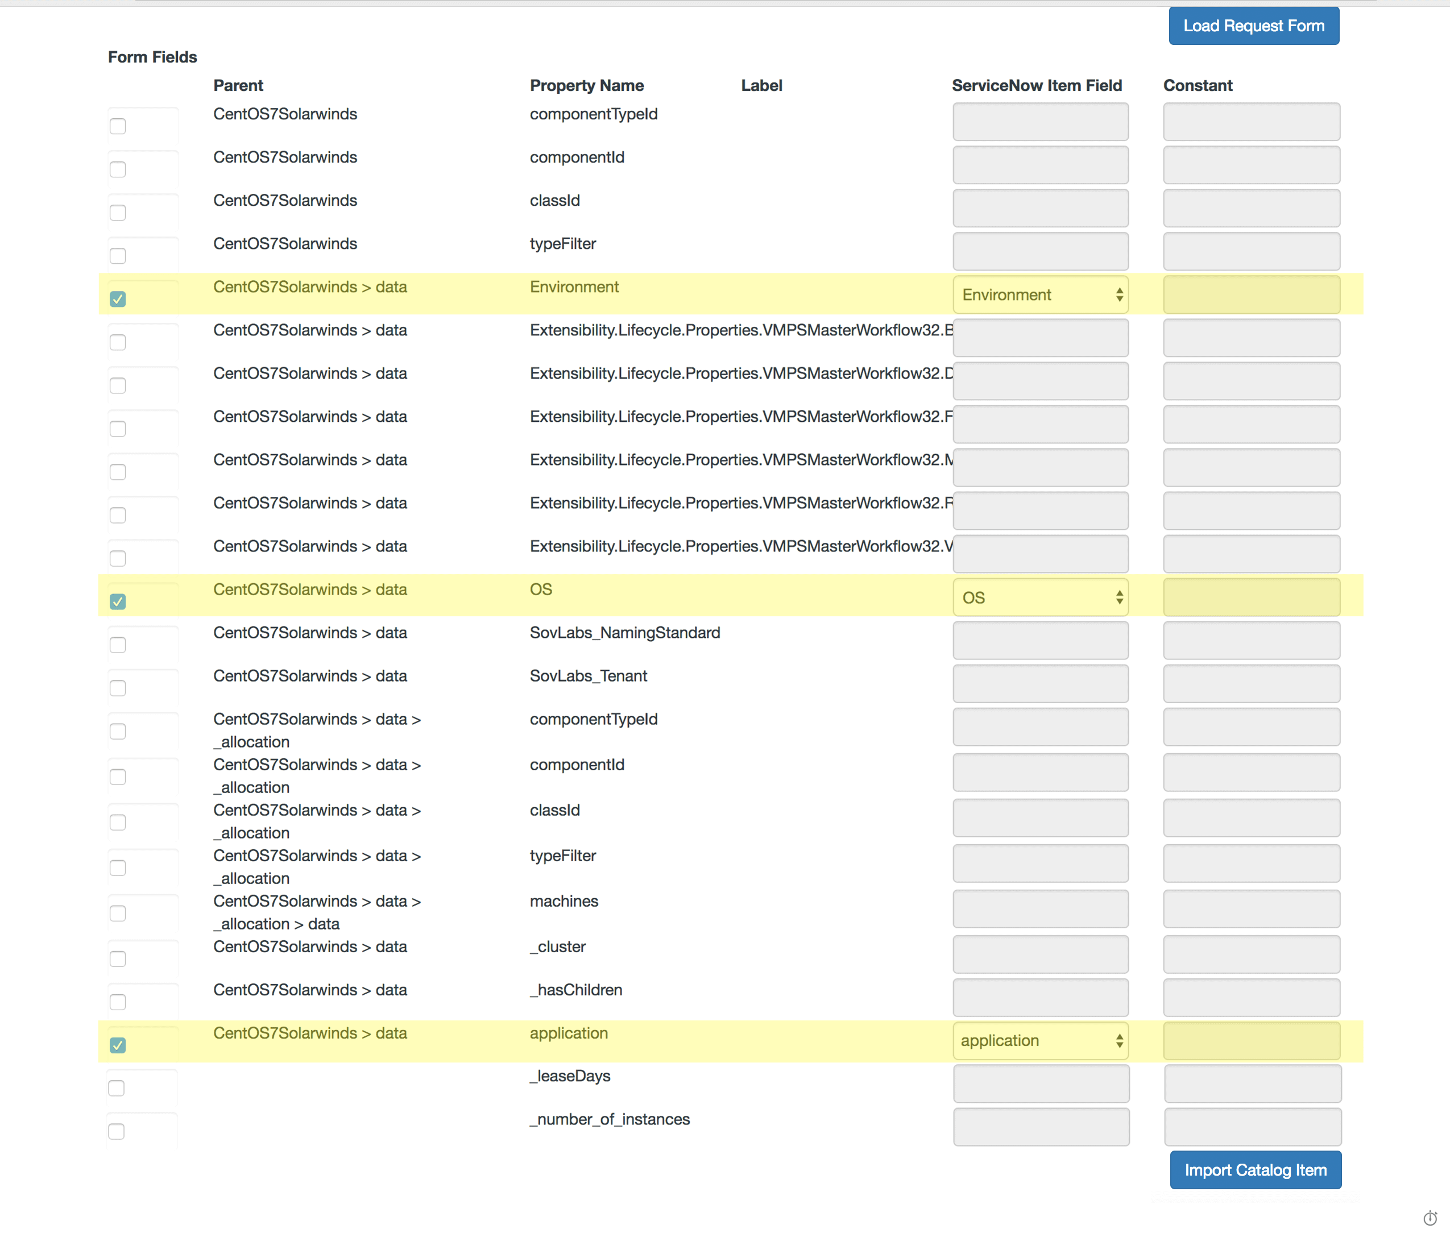This screenshot has width=1450, height=1237.
Task: Click the Constant field for Environment row
Action: (1251, 295)
